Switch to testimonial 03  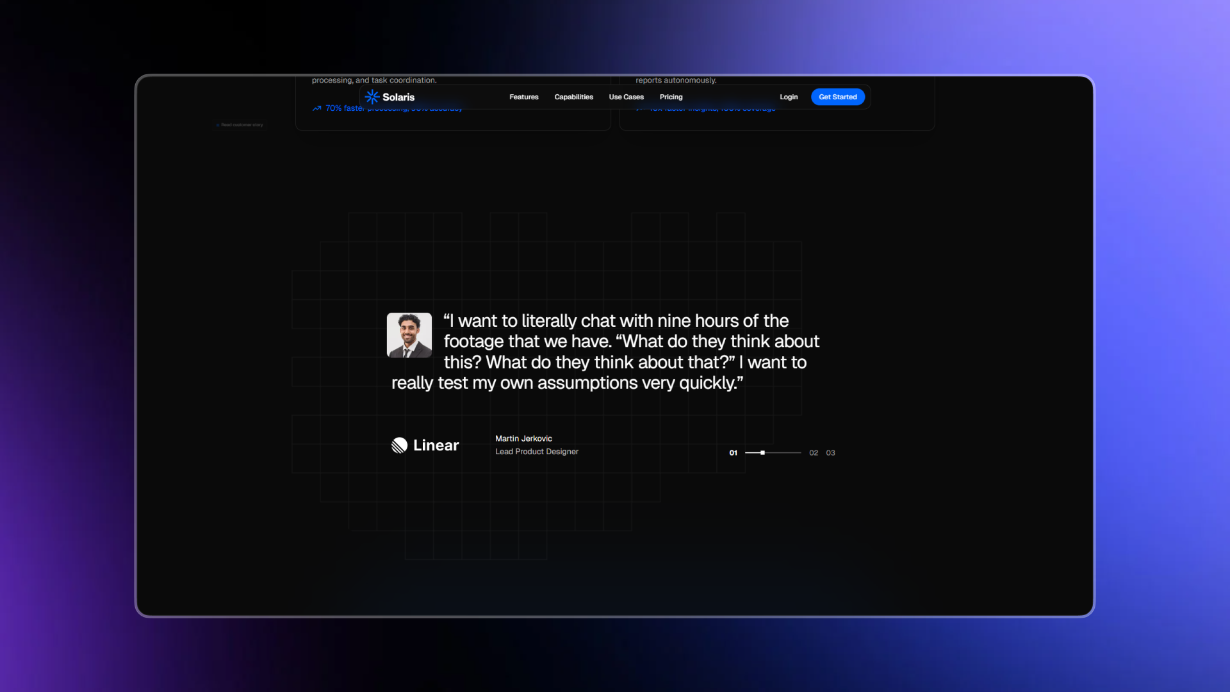pyautogui.click(x=830, y=453)
